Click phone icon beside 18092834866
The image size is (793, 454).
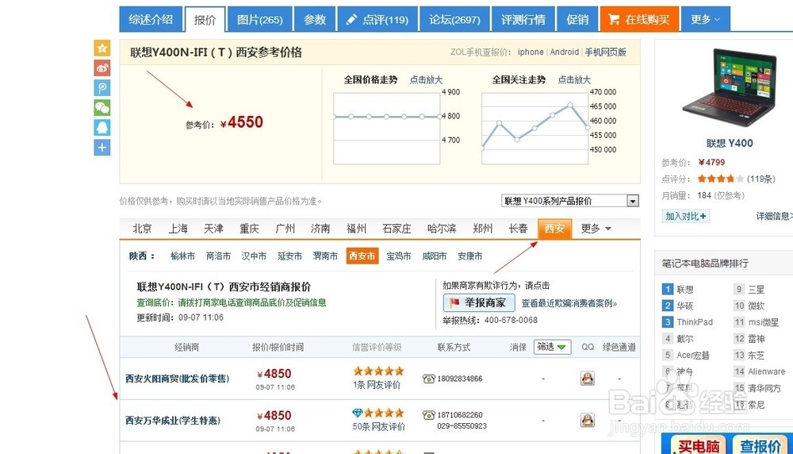tap(429, 379)
